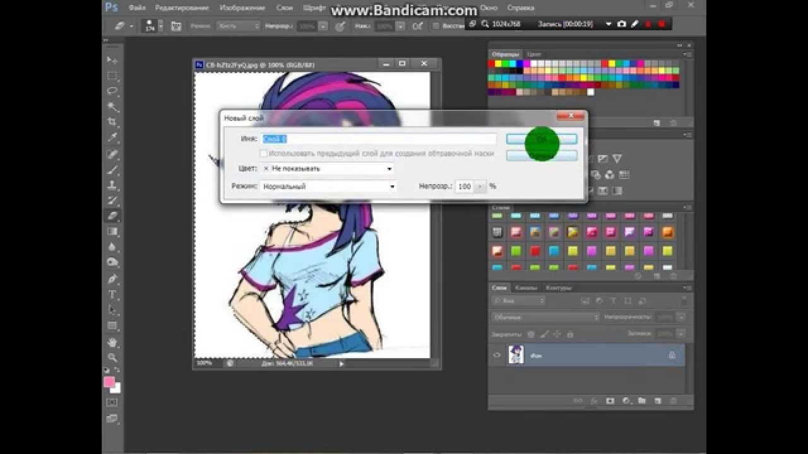Screen dimensions: 808x454
Task: Click the fx layer style icon
Action: pyautogui.click(x=594, y=400)
